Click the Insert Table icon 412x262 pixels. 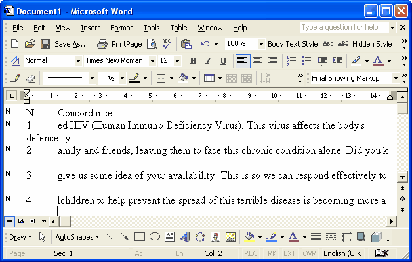pyautogui.click(x=209, y=78)
